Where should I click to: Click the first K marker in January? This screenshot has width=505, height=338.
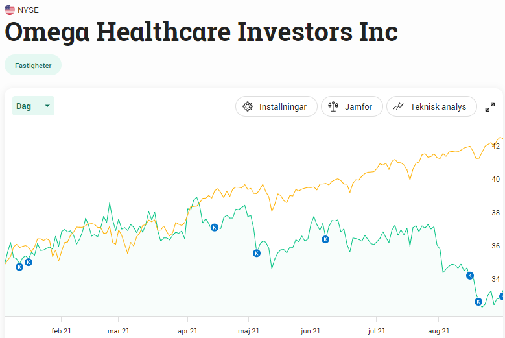tap(19, 267)
